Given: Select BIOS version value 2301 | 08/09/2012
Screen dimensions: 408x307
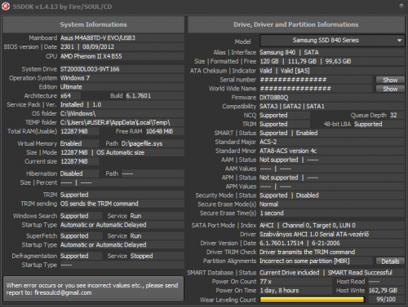Looking at the screenshot, I should tap(87, 46).
